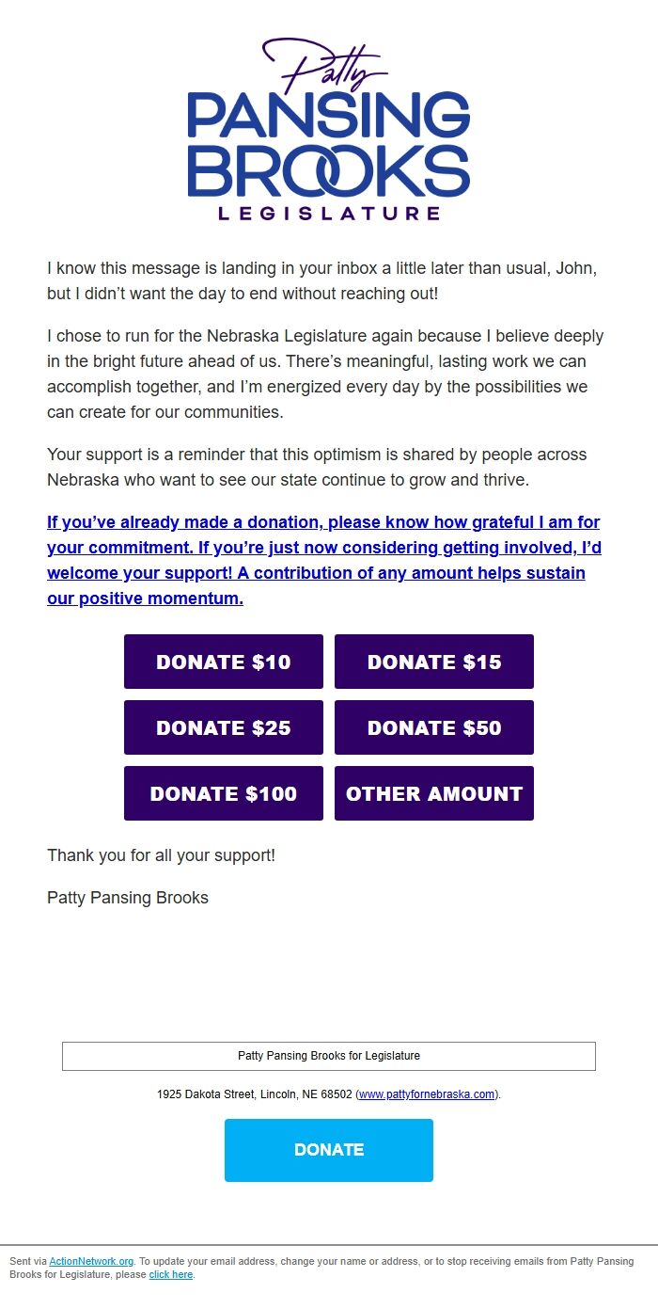Click the Patty signature in the logo
The image size is (658, 1309).
tap(326, 64)
